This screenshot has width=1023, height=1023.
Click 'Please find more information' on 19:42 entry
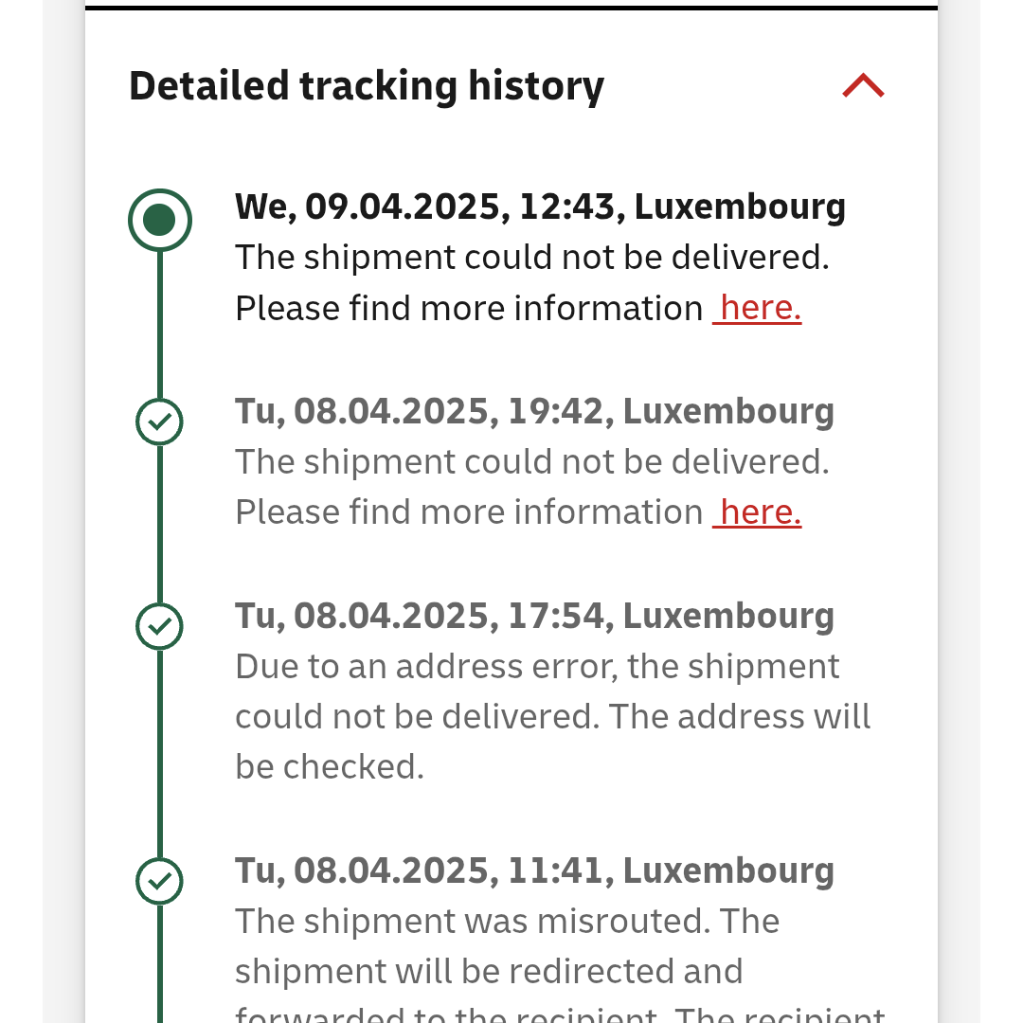[469, 512]
